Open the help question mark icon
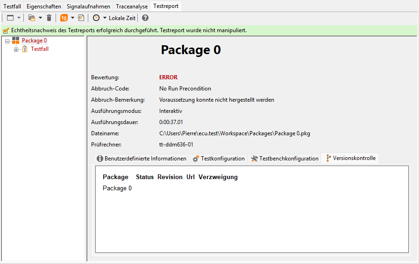The width and height of the screenshot is (419, 264). click(x=145, y=18)
